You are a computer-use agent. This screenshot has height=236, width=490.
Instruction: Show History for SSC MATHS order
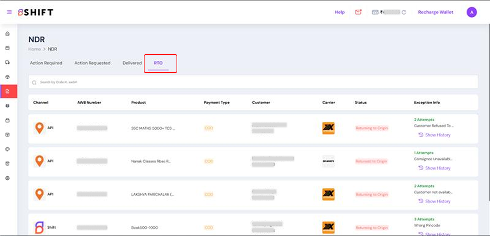click(x=434, y=135)
